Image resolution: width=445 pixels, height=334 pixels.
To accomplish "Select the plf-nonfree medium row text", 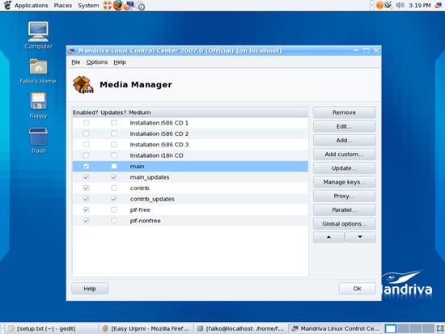I will pyautogui.click(x=146, y=221).
